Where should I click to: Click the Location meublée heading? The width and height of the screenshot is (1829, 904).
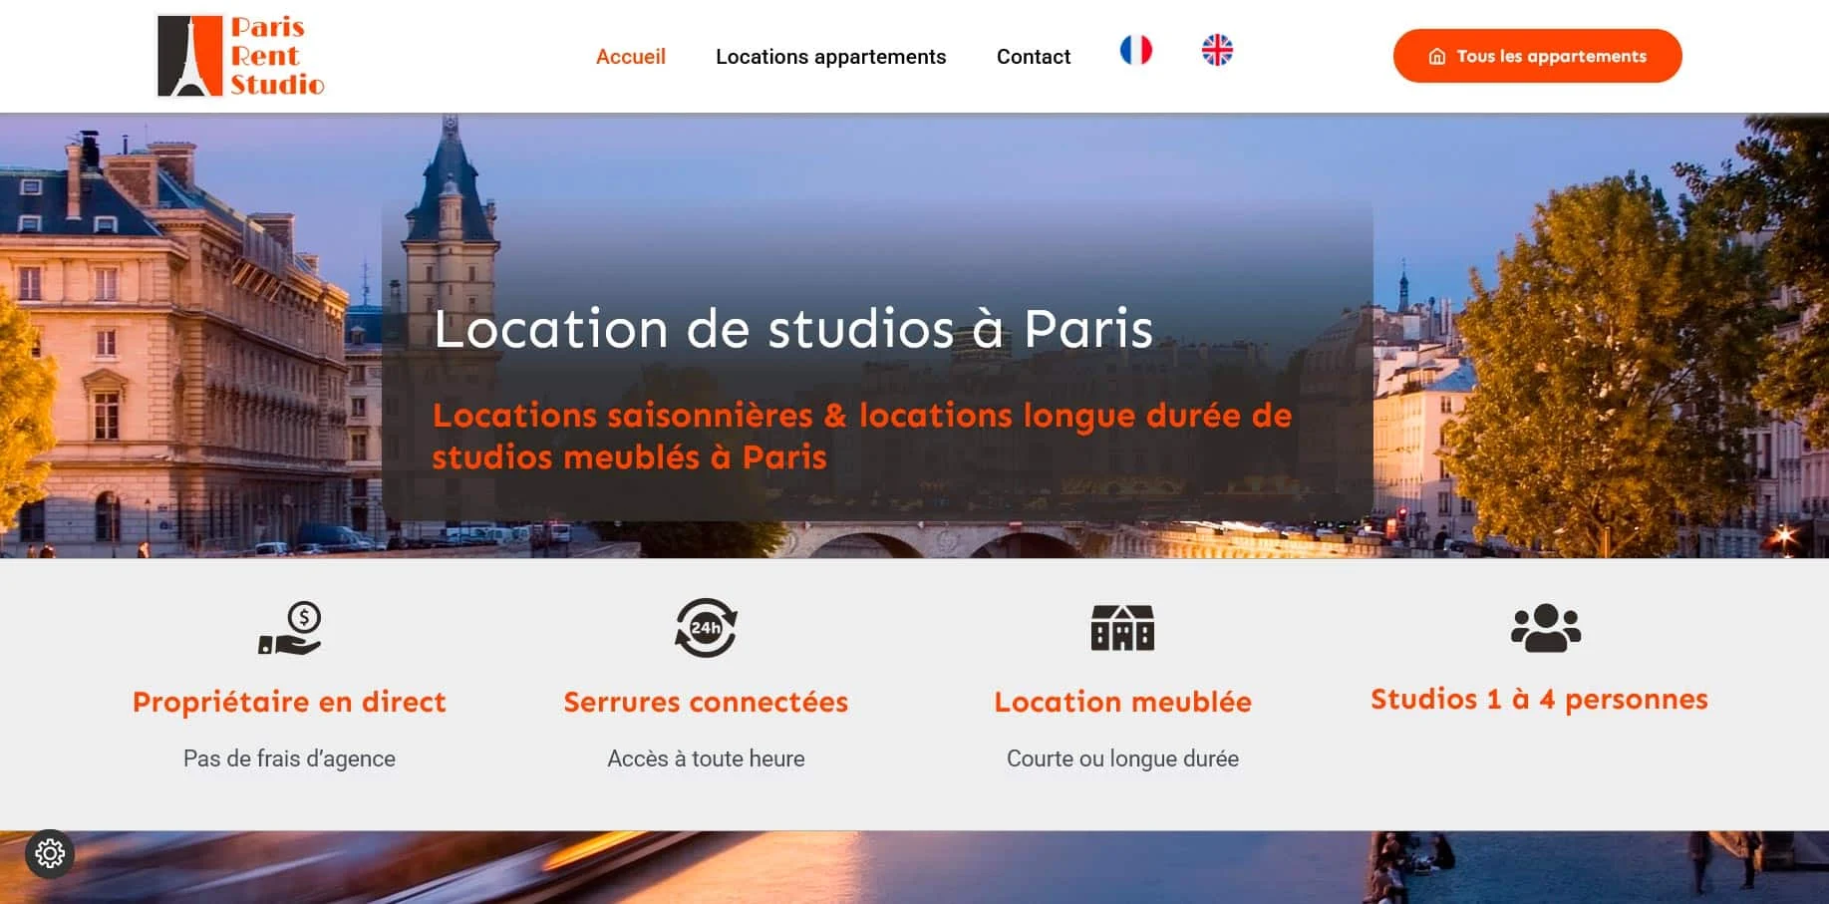click(x=1123, y=702)
